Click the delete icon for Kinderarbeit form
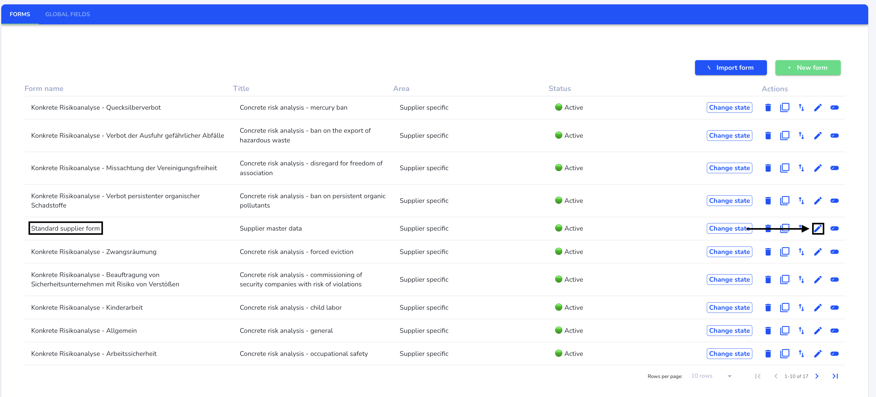This screenshot has width=876, height=397. pos(768,308)
